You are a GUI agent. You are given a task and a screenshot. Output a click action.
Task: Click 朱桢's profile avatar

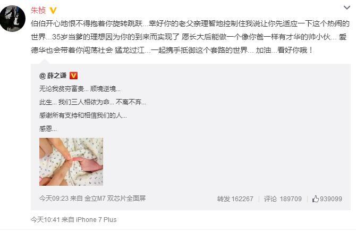(13, 19)
